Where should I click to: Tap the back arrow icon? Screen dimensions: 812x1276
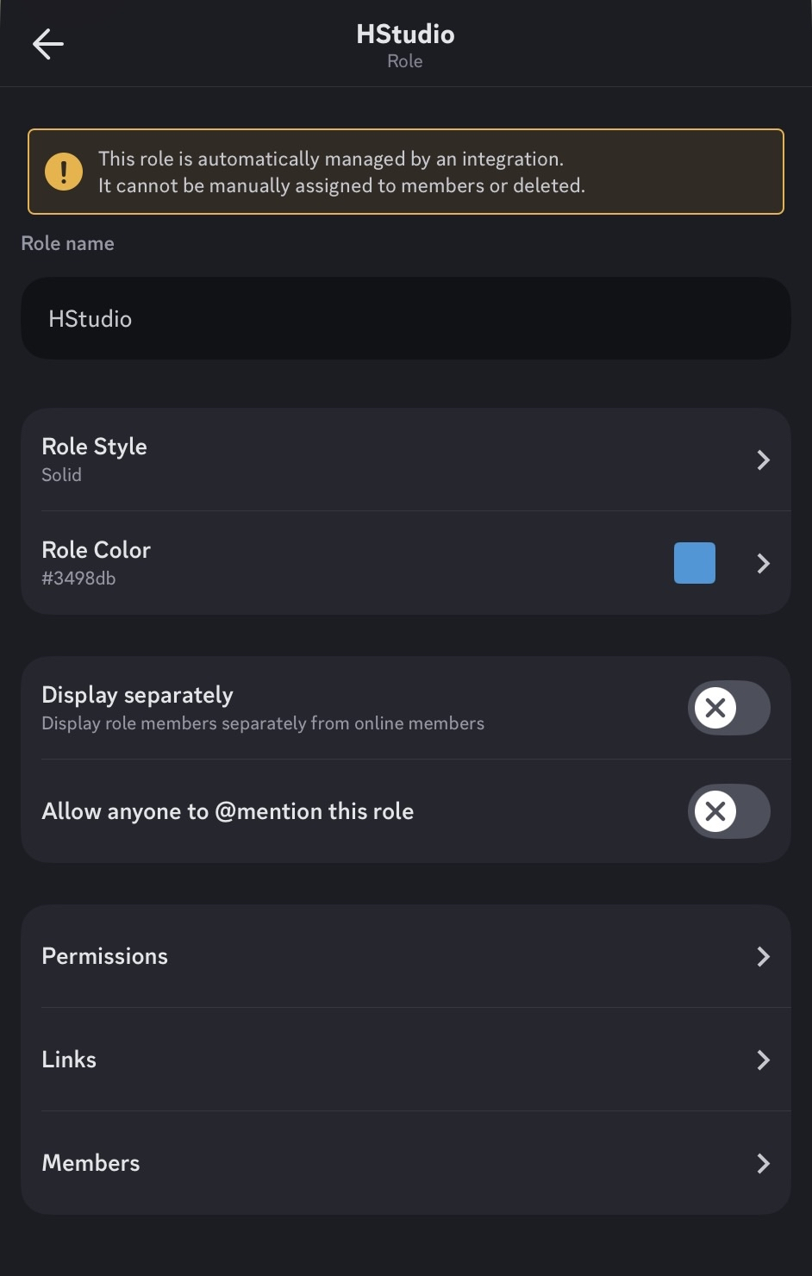48,44
